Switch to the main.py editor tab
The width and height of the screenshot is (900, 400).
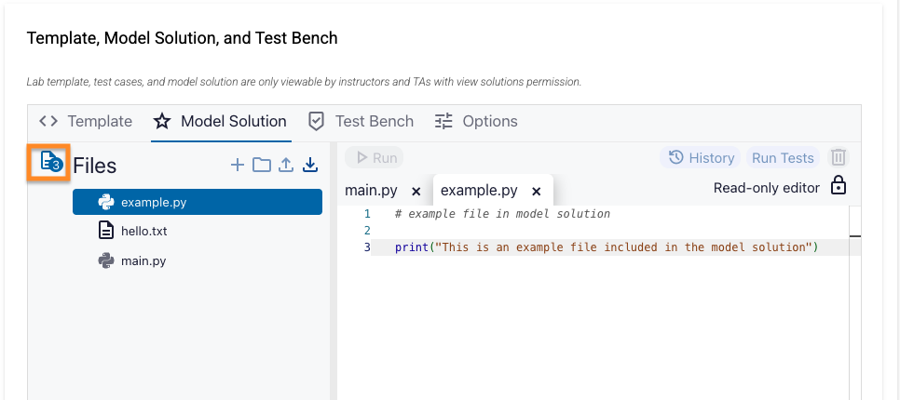coord(372,191)
